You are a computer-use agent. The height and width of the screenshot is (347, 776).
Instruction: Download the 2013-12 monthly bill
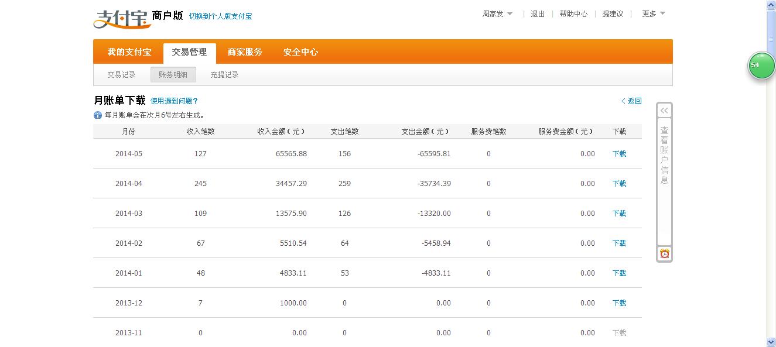[x=619, y=303]
